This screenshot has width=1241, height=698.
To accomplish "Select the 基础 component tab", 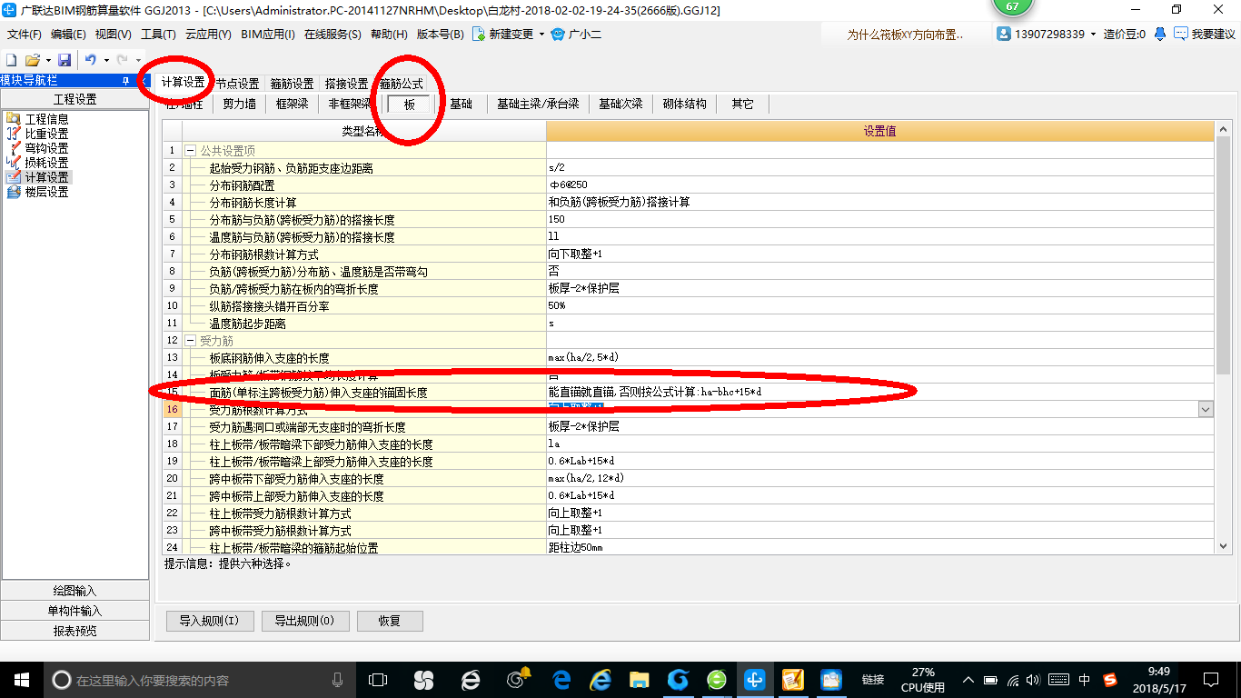I will point(461,104).
